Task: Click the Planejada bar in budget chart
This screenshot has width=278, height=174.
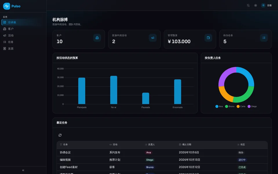Action: [82, 91]
